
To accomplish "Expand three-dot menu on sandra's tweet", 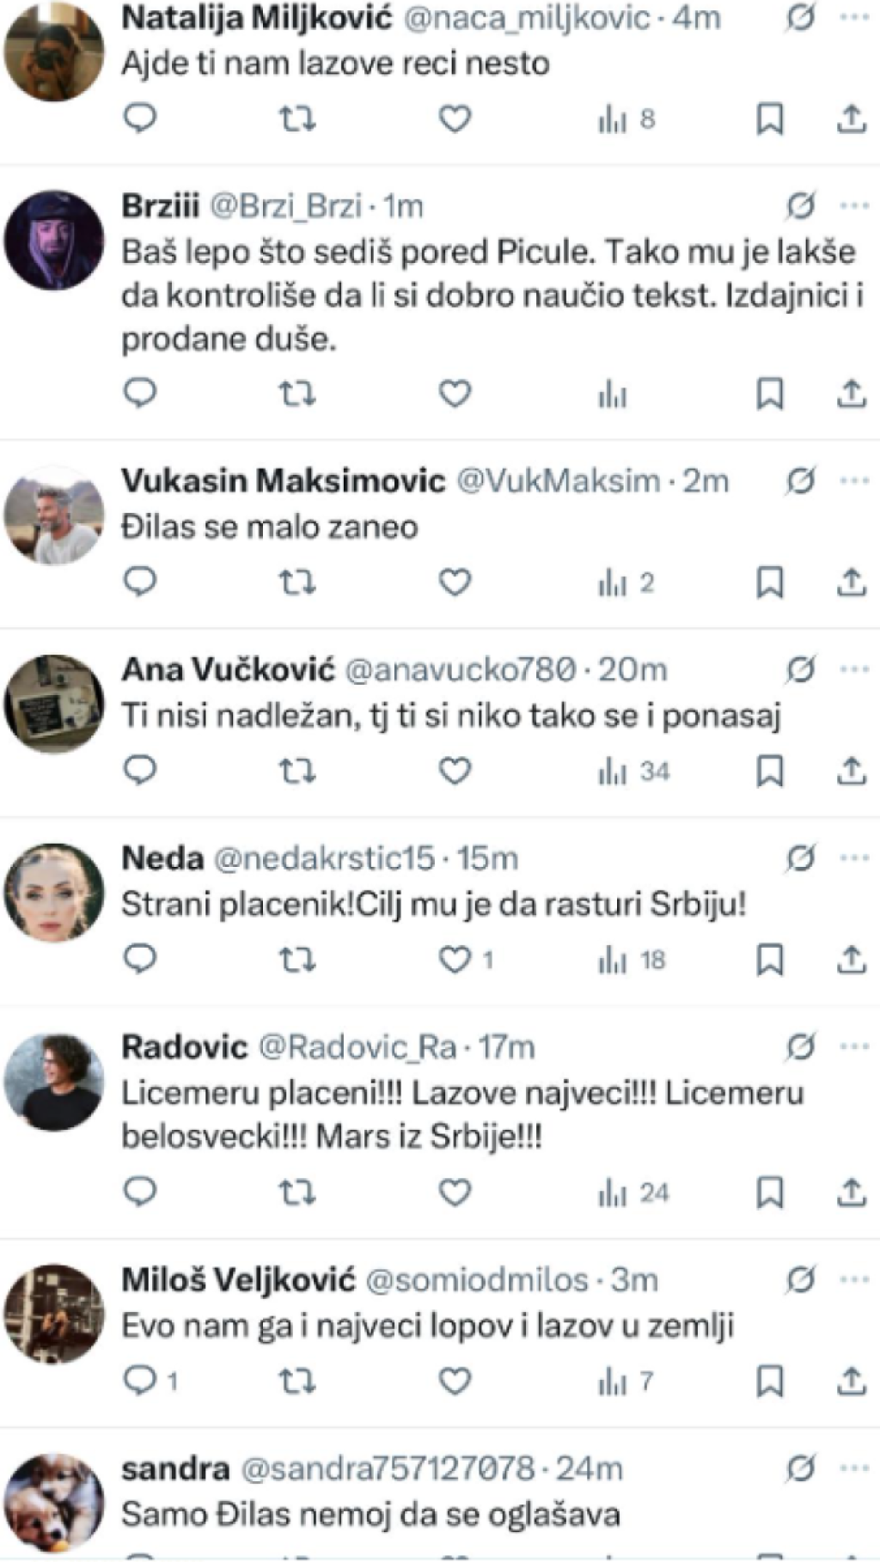I will tap(854, 1468).
